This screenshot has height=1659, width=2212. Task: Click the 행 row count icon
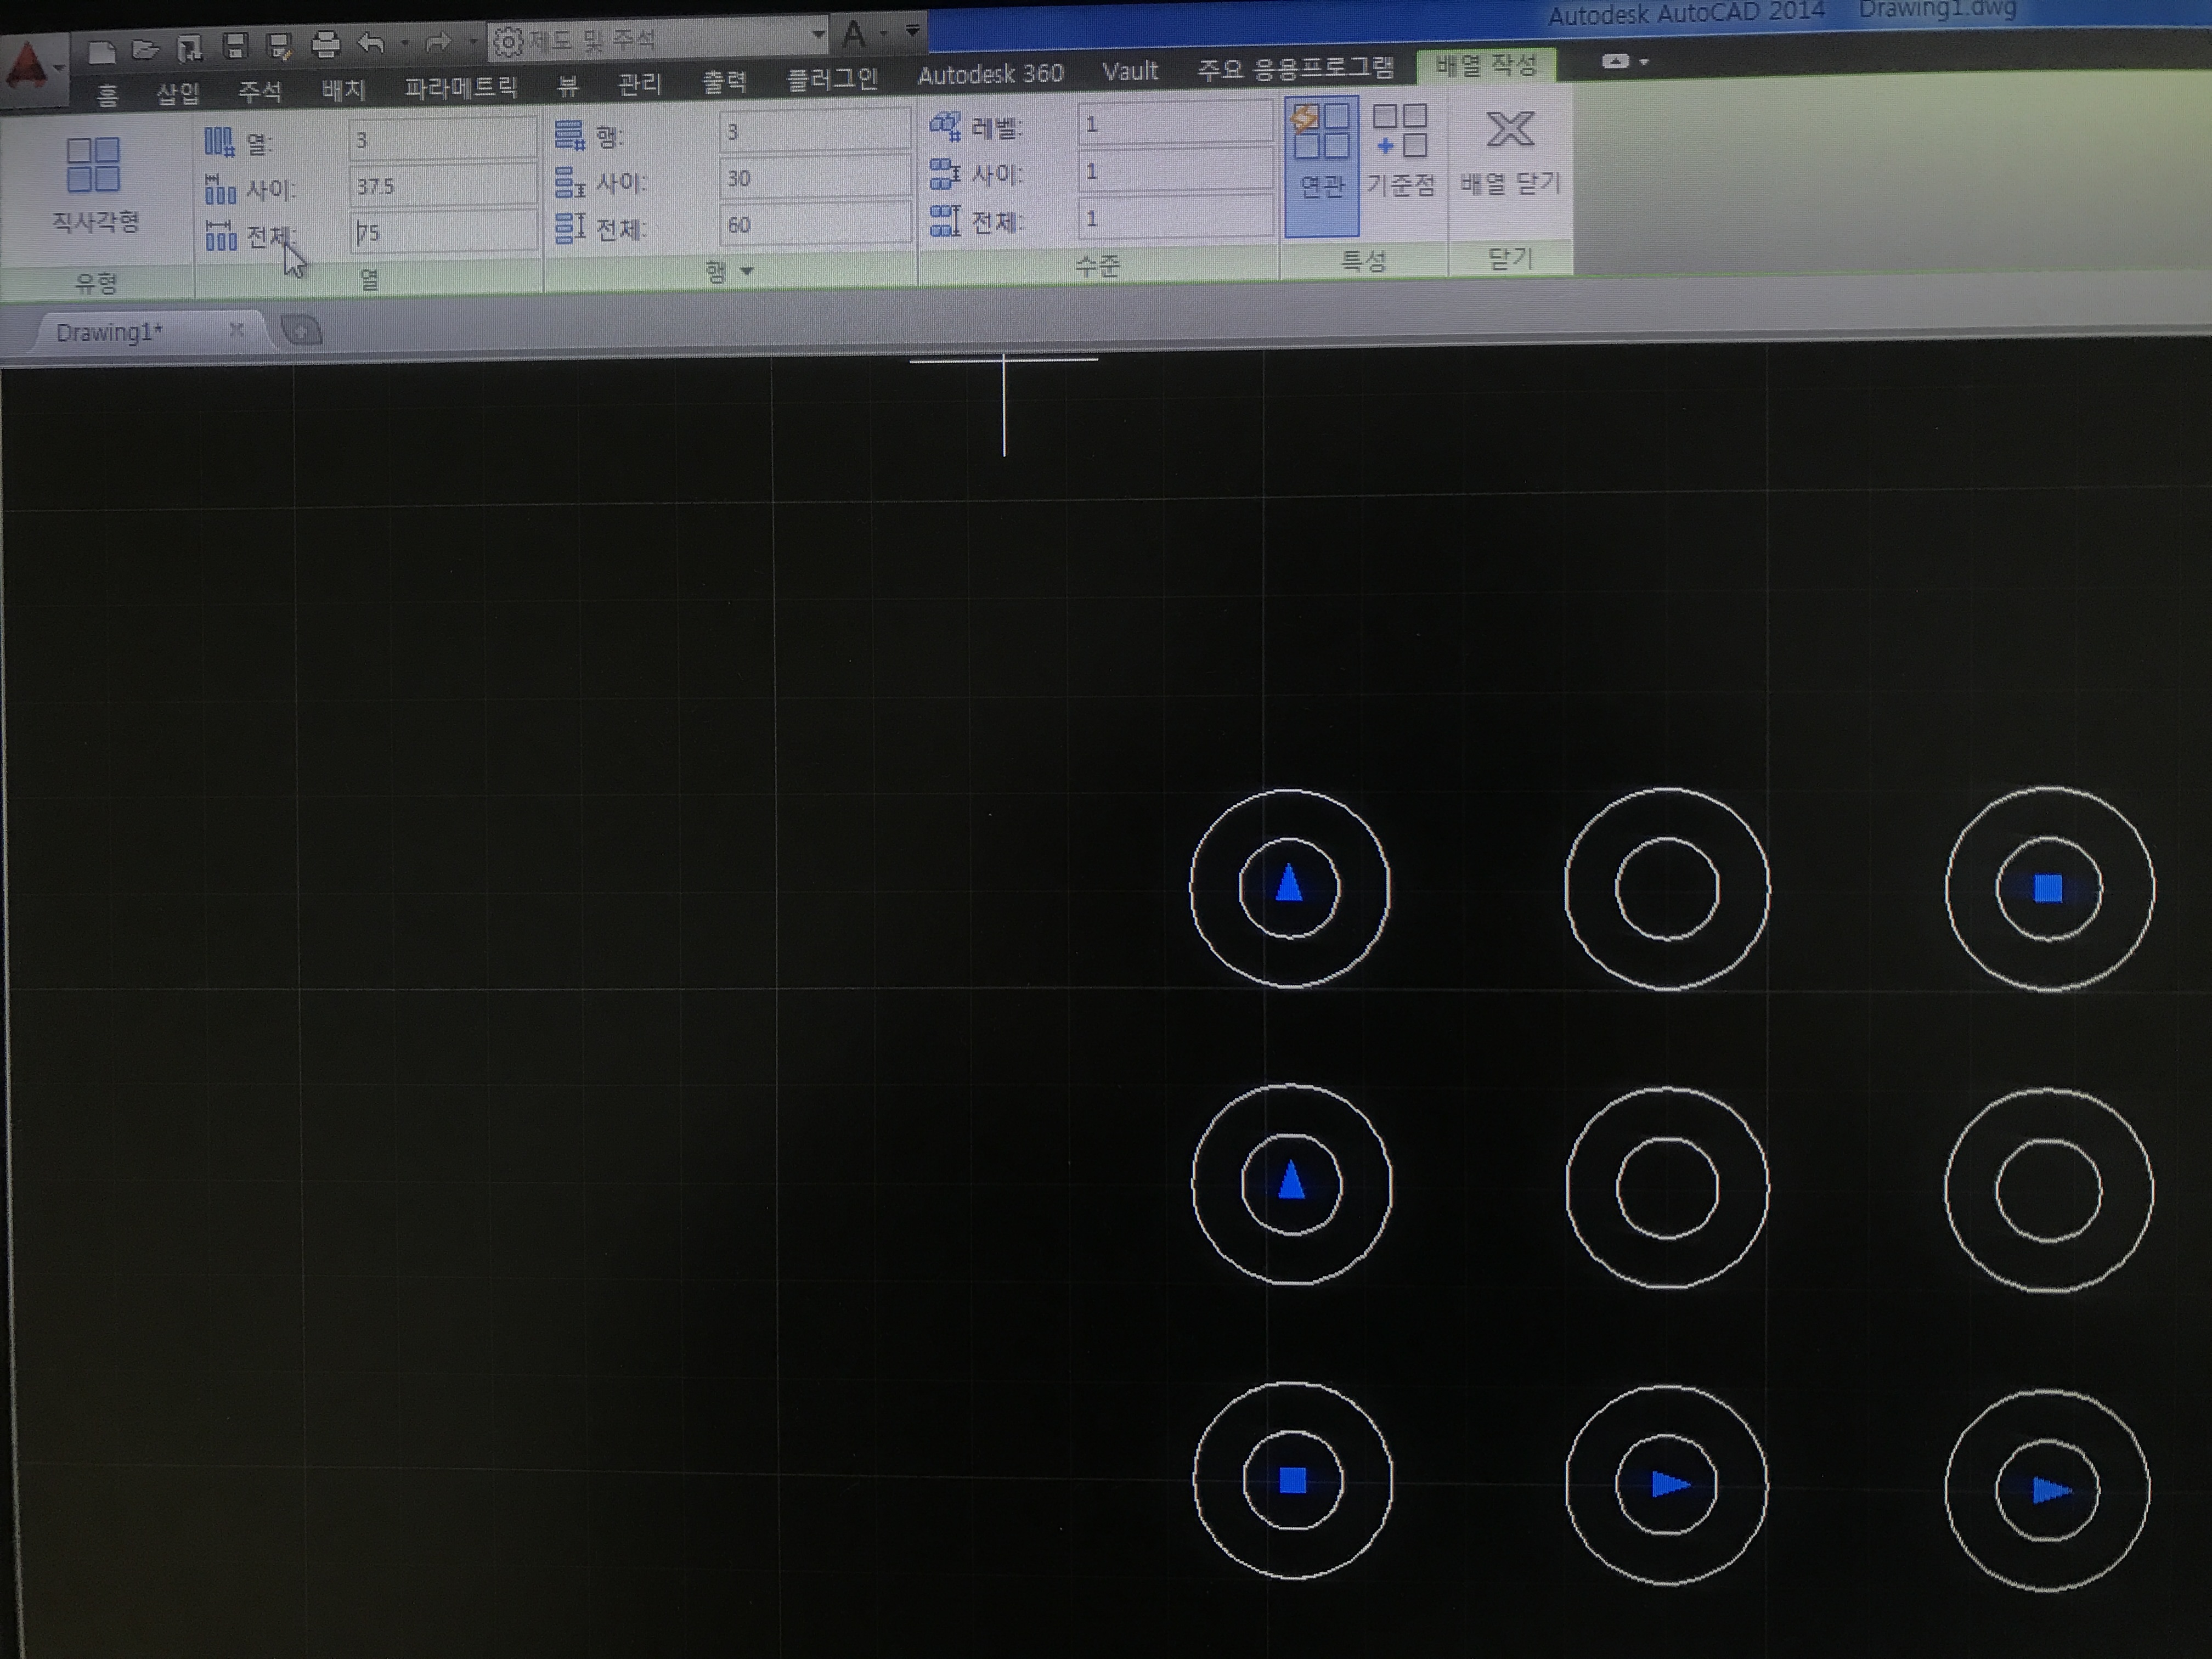(x=569, y=135)
